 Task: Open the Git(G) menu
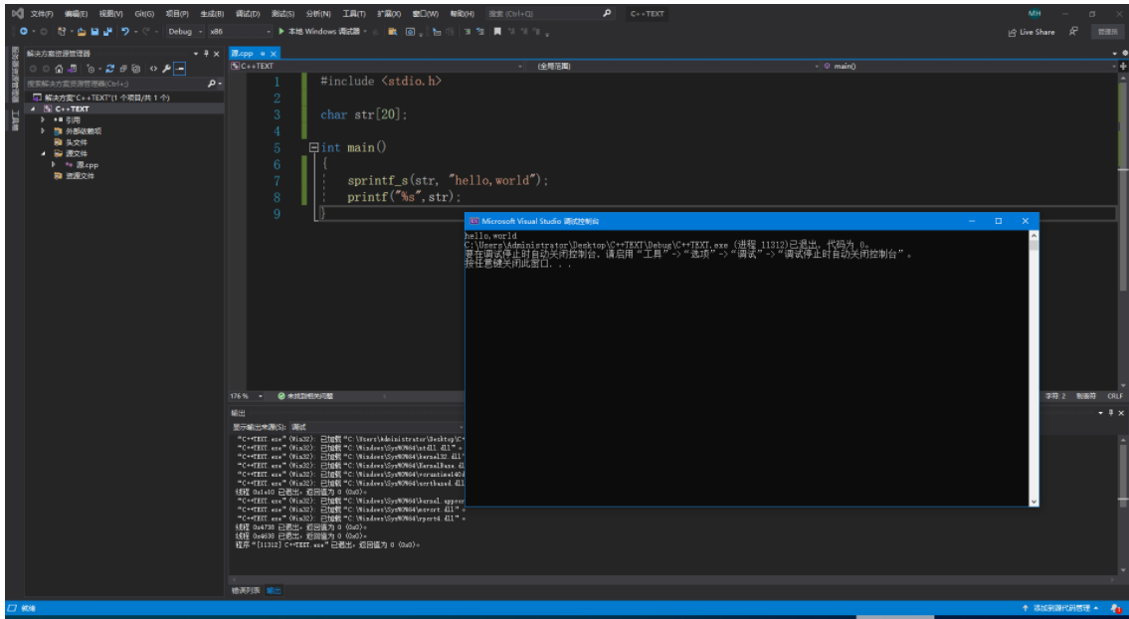click(x=144, y=14)
